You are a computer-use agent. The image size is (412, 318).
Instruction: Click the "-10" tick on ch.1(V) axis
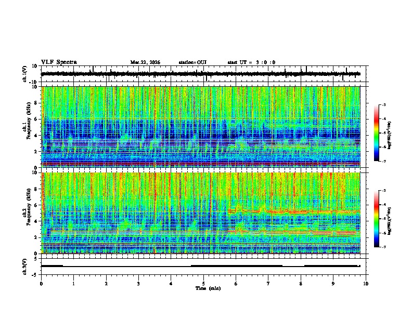pos(33,82)
